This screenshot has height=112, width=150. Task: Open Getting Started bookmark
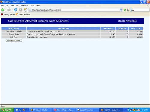click(x=8, y=14)
